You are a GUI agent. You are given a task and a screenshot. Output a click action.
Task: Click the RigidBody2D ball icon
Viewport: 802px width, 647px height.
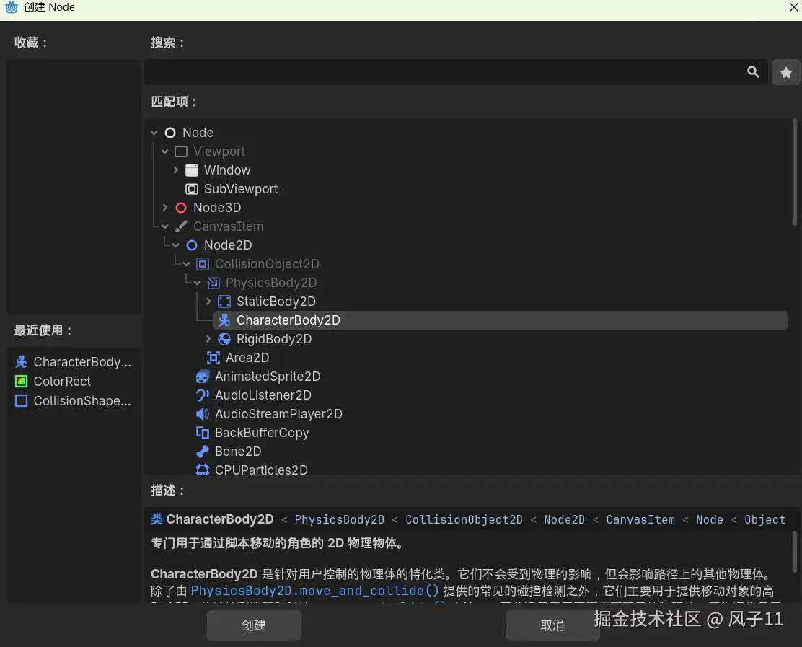[224, 338]
